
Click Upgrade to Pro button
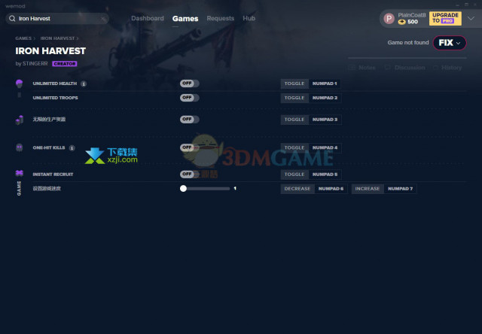click(x=445, y=18)
